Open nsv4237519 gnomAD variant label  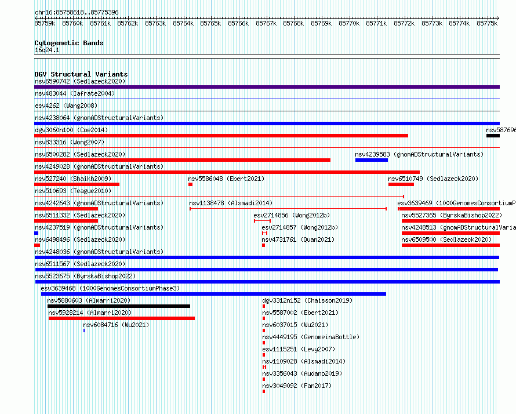click(x=99, y=227)
